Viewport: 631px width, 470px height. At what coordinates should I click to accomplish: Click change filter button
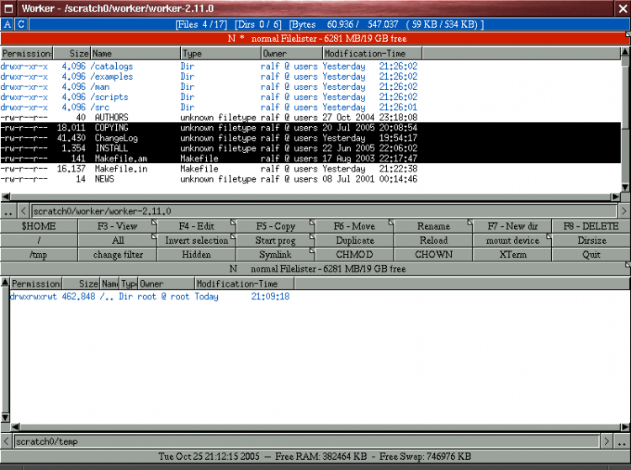pos(118,255)
